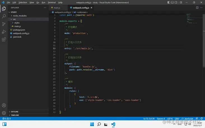Open the File menu
Image resolution: width=205 pixels, height=128 pixels.
8,3
